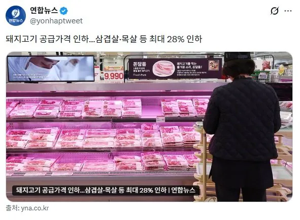This screenshot has width=300, height=220.
Task: Select the tweet text about 돼지고기 공급가격 인하
Action: pyautogui.click(x=104, y=39)
